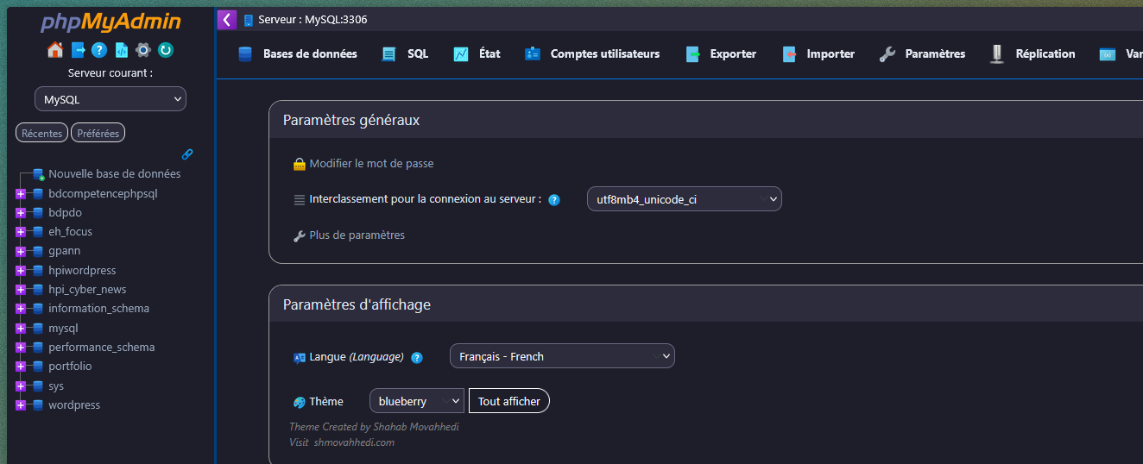Reload the navigation panel with the refresh icon
Screen dimensions: 1143x464
(x=166, y=50)
